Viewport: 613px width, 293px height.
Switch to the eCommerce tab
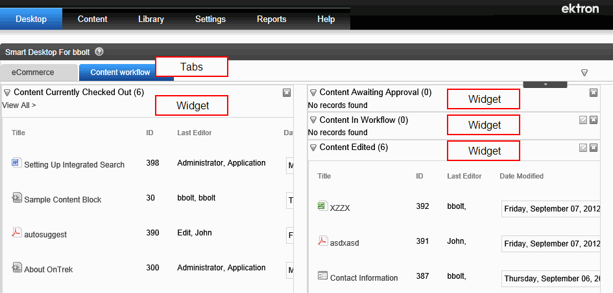point(33,72)
